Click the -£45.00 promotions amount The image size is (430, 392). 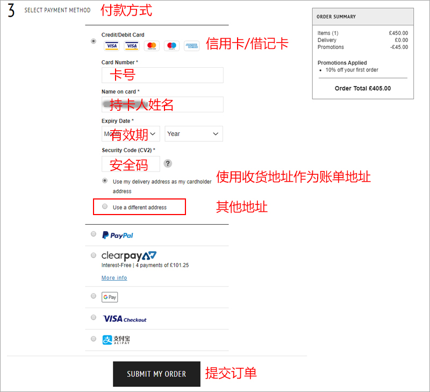[x=399, y=47]
